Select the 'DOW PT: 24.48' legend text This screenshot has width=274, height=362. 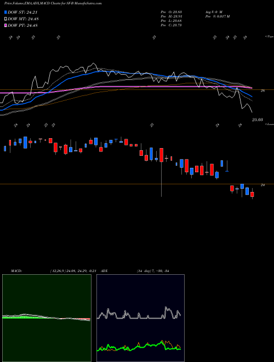click(22, 25)
